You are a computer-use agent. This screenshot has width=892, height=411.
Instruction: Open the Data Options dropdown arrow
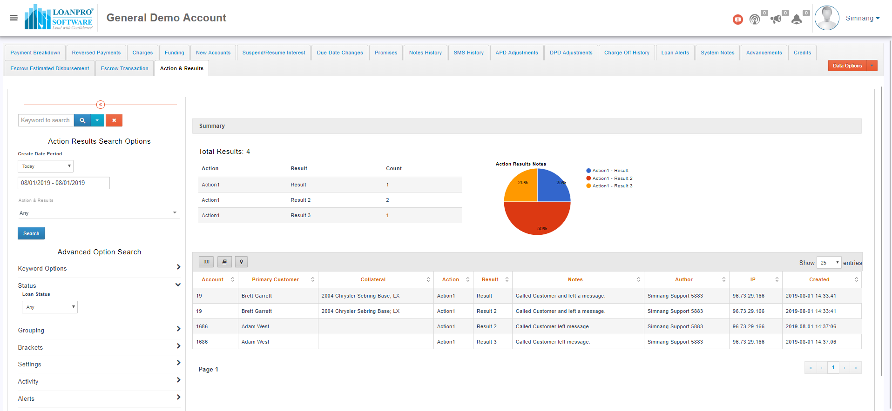point(872,66)
